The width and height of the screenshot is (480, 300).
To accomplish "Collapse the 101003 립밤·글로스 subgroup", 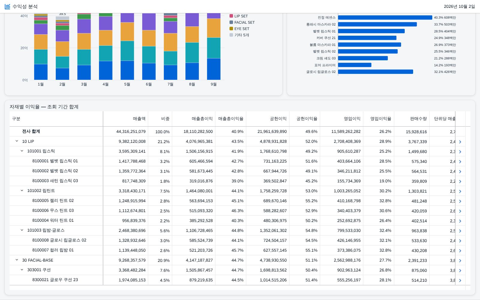I will pos(22,230).
